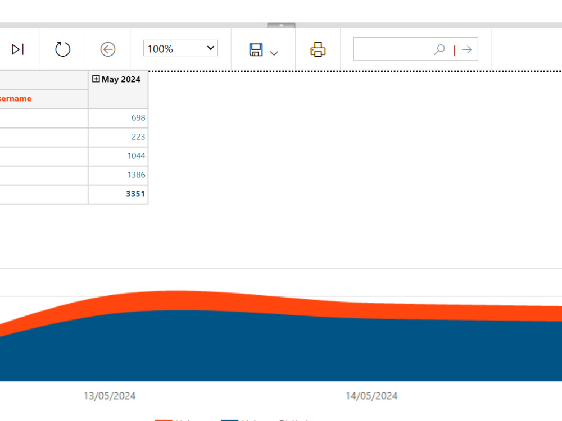The image size is (562, 421).
Task: Click the find next arrow
Action: 466,49
